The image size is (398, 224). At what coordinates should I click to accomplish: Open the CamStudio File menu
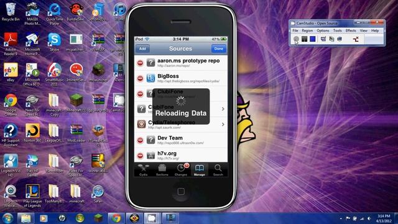point(295,30)
